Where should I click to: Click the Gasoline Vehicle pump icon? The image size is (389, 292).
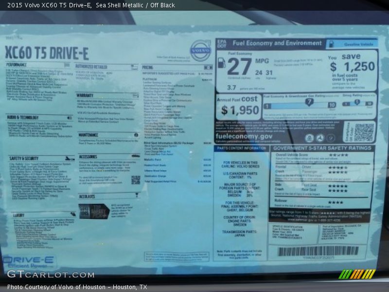click(331, 44)
